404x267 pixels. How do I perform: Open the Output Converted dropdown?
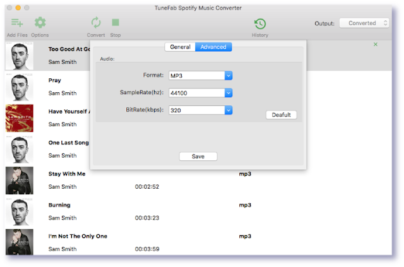[x=364, y=23]
